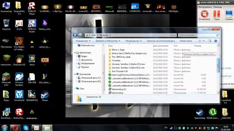234x131 pixels.
Task: Click the Новая папка button
Action: (x=186, y=41)
